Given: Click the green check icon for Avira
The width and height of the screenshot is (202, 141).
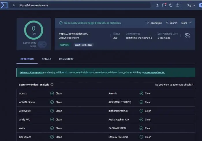Looking at the screenshot, I should [52, 128].
